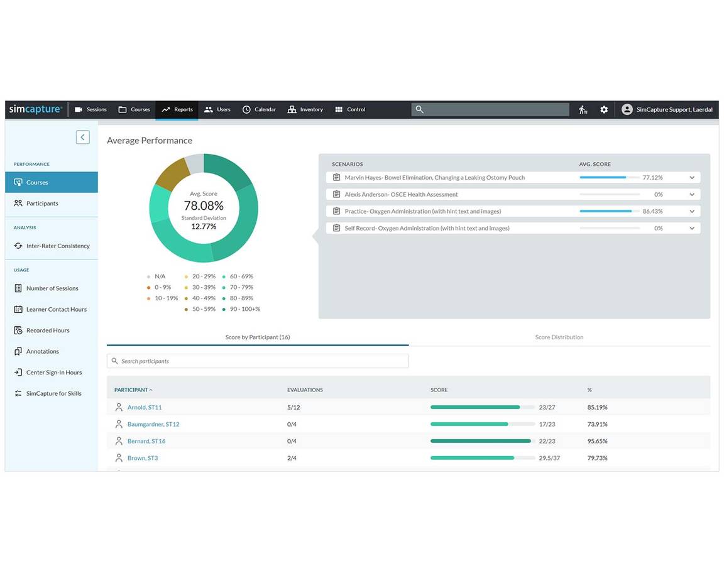Click the Recorded Hours sidebar icon
Viewport: 724px width, 578px height.
(x=18, y=330)
